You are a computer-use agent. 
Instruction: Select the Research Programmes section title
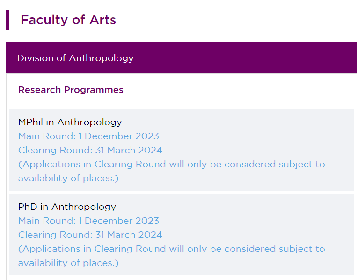[71, 90]
